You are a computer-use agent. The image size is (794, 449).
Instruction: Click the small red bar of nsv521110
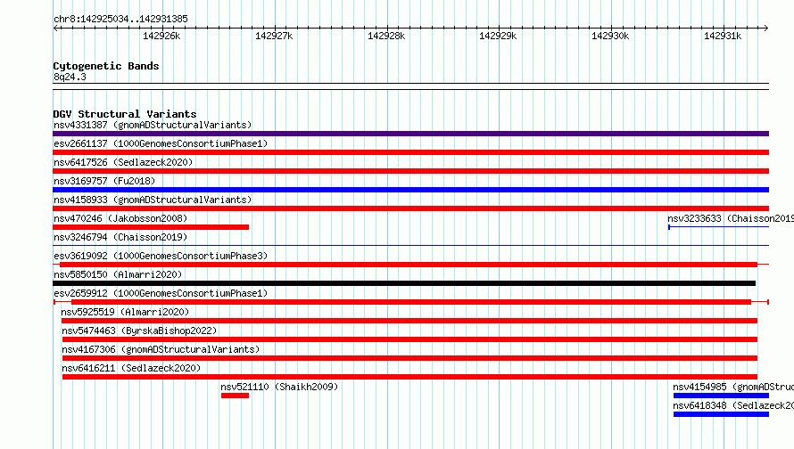click(x=235, y=396)
